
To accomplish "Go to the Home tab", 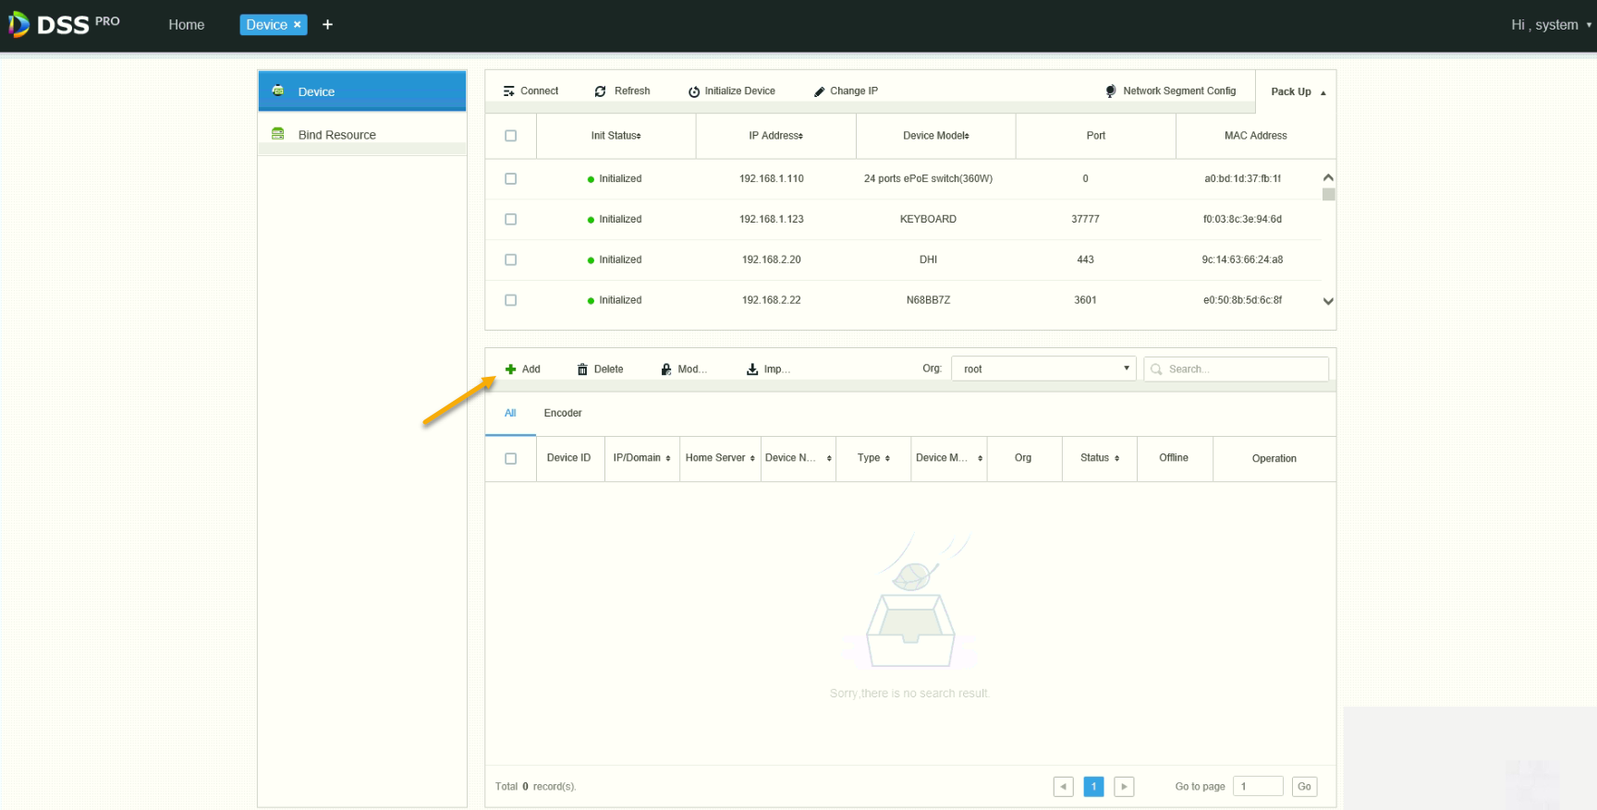I will [186, 25].
